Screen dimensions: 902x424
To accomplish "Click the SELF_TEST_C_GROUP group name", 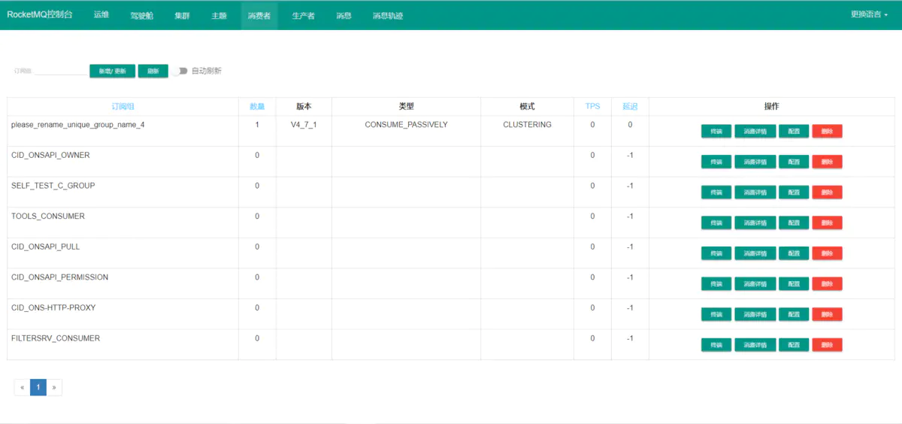I will click(x=53, y=185).
